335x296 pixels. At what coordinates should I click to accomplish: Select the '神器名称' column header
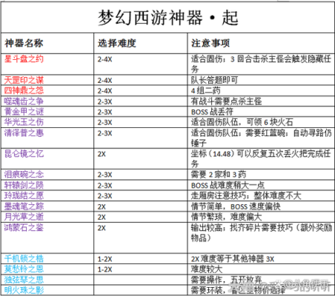point(24,43)
